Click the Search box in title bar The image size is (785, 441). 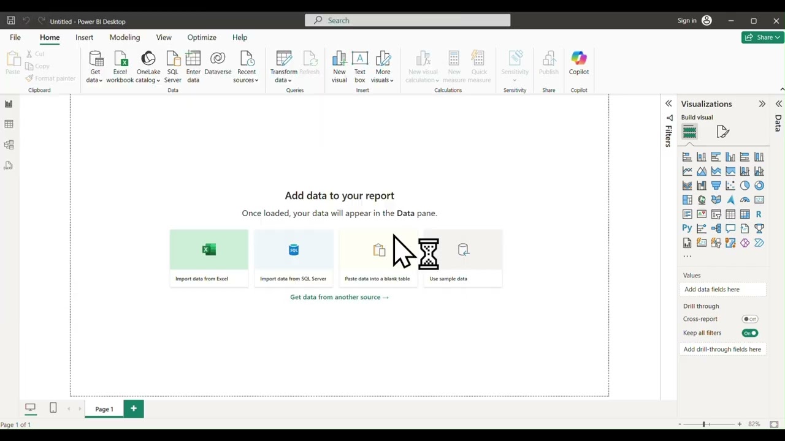[x=407, y=20]
